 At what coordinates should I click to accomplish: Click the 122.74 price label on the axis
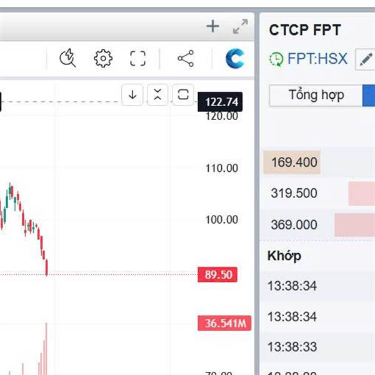[x=219, y=102]
